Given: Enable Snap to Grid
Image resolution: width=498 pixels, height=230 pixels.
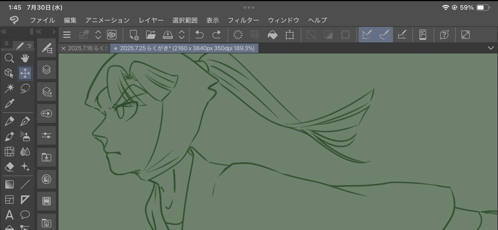Looking at the screenshot, I should coord(402,35).
